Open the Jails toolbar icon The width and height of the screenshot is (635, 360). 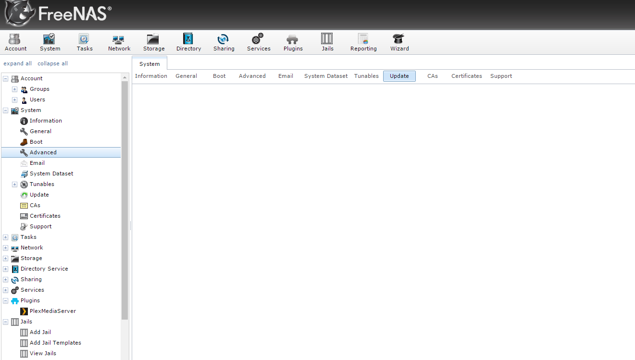[x=327, y=42]
